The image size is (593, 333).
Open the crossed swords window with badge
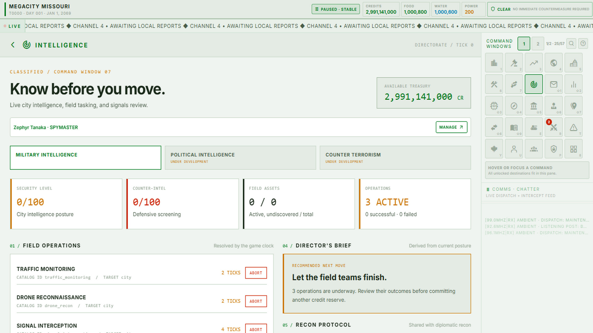[553, 127]
